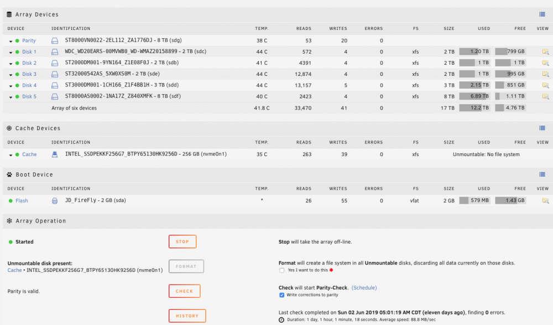The image size is (553, 325).
Task: Open the Disk 4 settings link
Action: click(x=29, y=85)
